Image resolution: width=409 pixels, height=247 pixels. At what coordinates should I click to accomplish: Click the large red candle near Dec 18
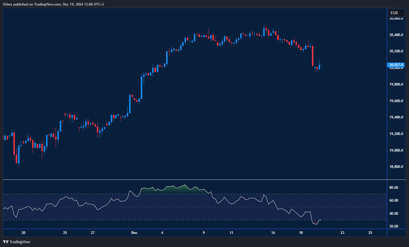click(313, 56)
